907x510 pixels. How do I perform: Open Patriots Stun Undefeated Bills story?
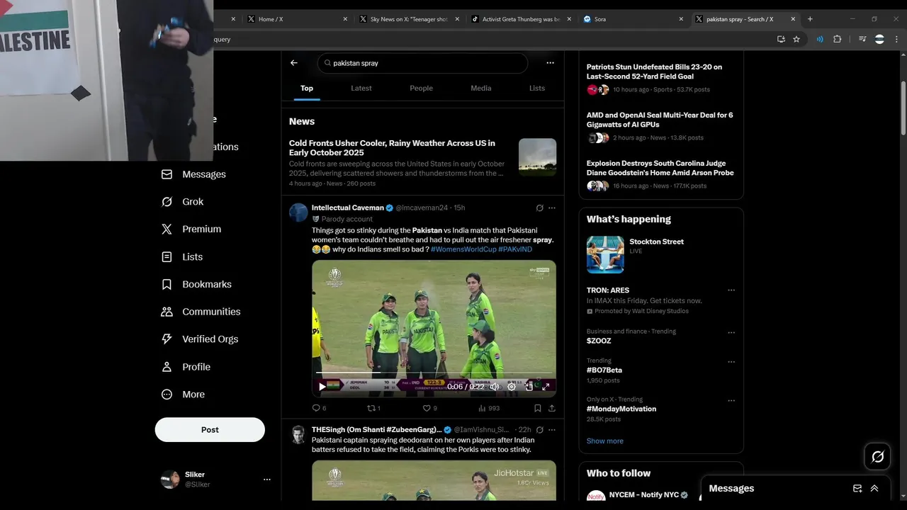click(x=654, y=72)
